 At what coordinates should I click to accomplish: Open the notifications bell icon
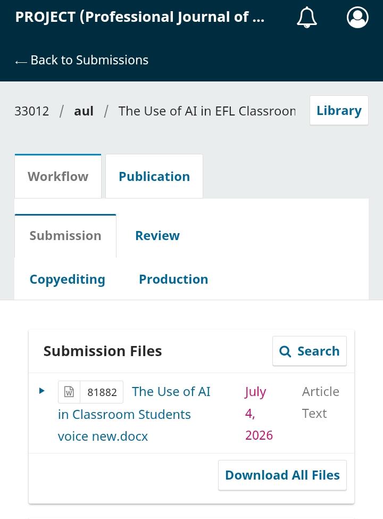coord(306,17)
